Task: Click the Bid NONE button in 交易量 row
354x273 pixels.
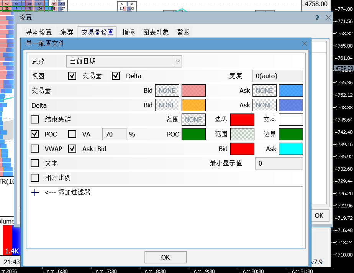Action: 167,90
